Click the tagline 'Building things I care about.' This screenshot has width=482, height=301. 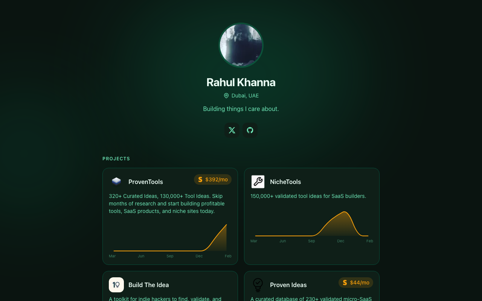click(241, 109)
